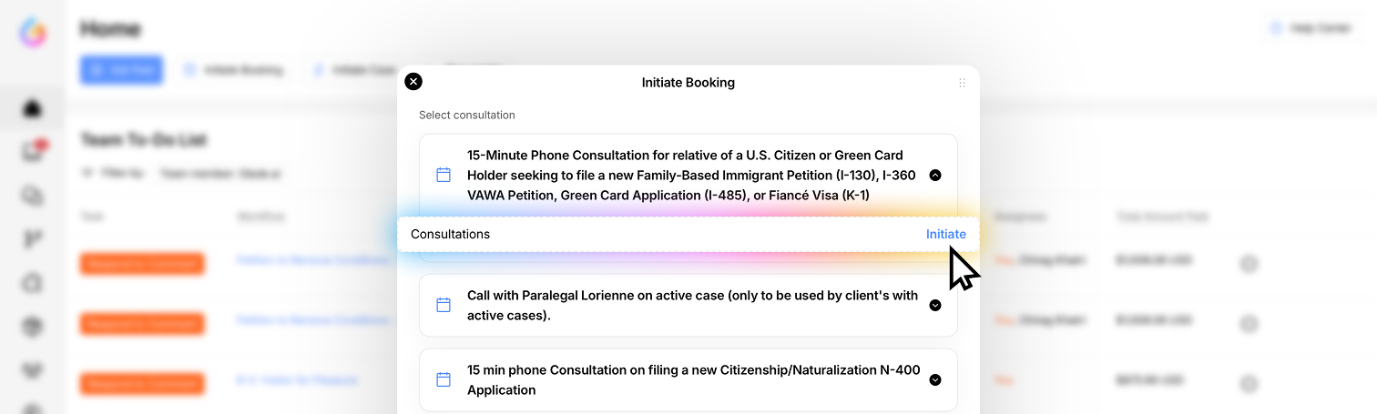Viewport: 1377px width, 414px height.
Task: Click calendar icon beside Paralegal Lorienne call
Action: [444, 305]
